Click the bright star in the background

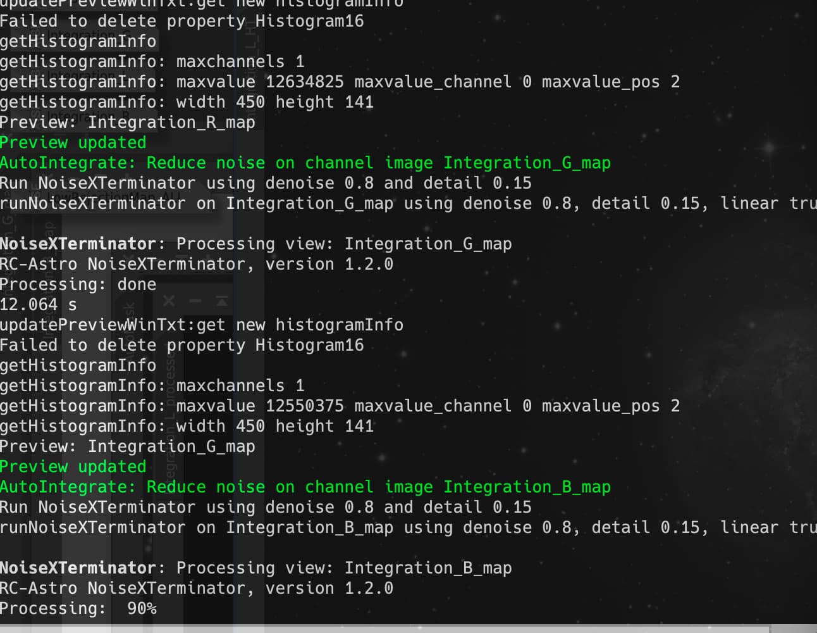[x=768, y=148]
